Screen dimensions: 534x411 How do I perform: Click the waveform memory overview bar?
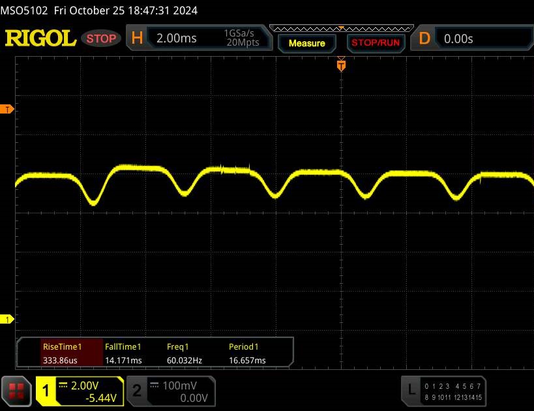coord(342,28)
